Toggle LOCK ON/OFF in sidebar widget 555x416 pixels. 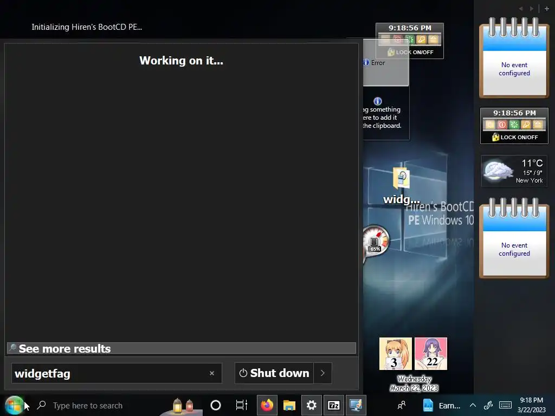[515, 137]
